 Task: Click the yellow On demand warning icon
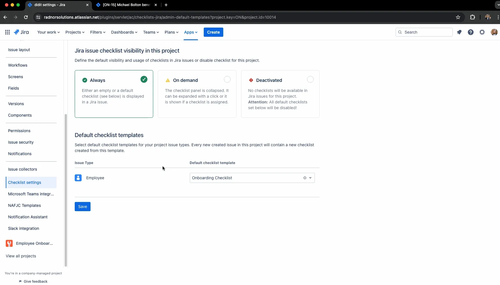(168, 80)
